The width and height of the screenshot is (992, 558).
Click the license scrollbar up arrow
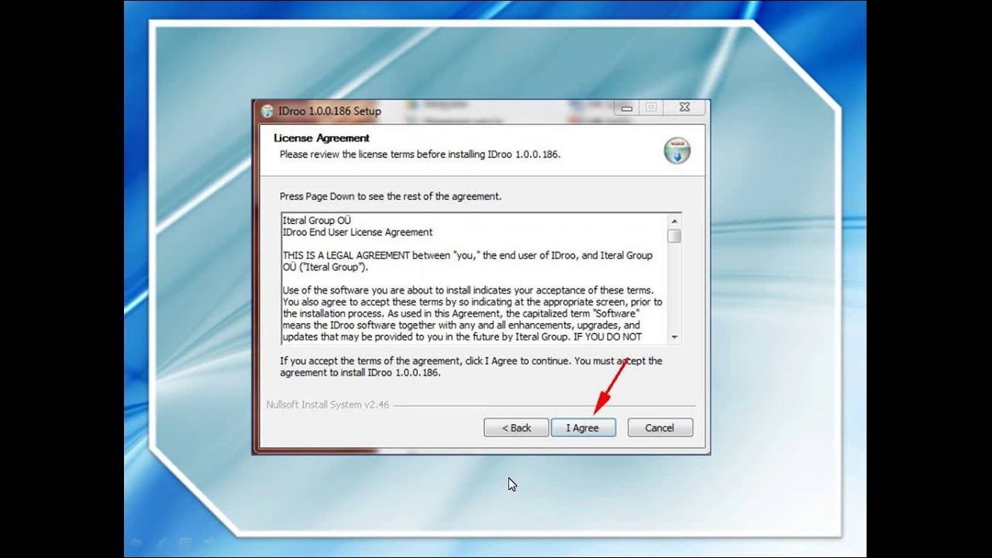click(x=674, y=220)
